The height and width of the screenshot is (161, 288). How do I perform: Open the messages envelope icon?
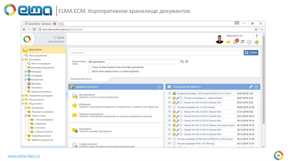(x=228, y=42)
